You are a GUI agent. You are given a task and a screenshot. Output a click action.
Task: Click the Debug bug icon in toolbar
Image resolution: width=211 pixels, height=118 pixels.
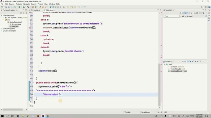15,7
